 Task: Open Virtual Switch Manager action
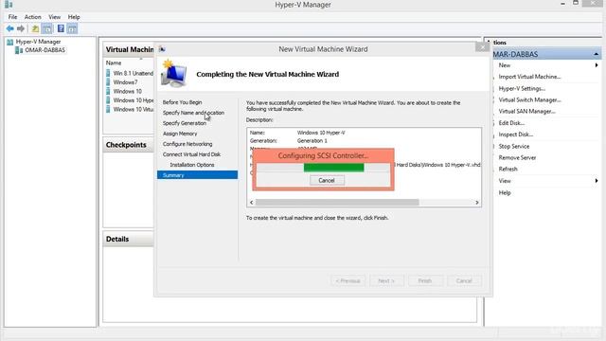pyautogui.click(x=529, y=99)
